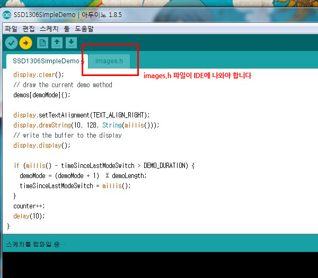Open the 편집 menu
This screenshot has width=318, height=278.
pos(29,29)
